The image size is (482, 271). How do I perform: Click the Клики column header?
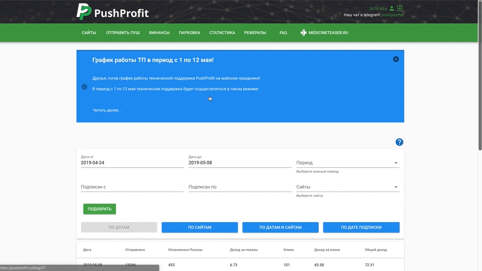point(289,250)
